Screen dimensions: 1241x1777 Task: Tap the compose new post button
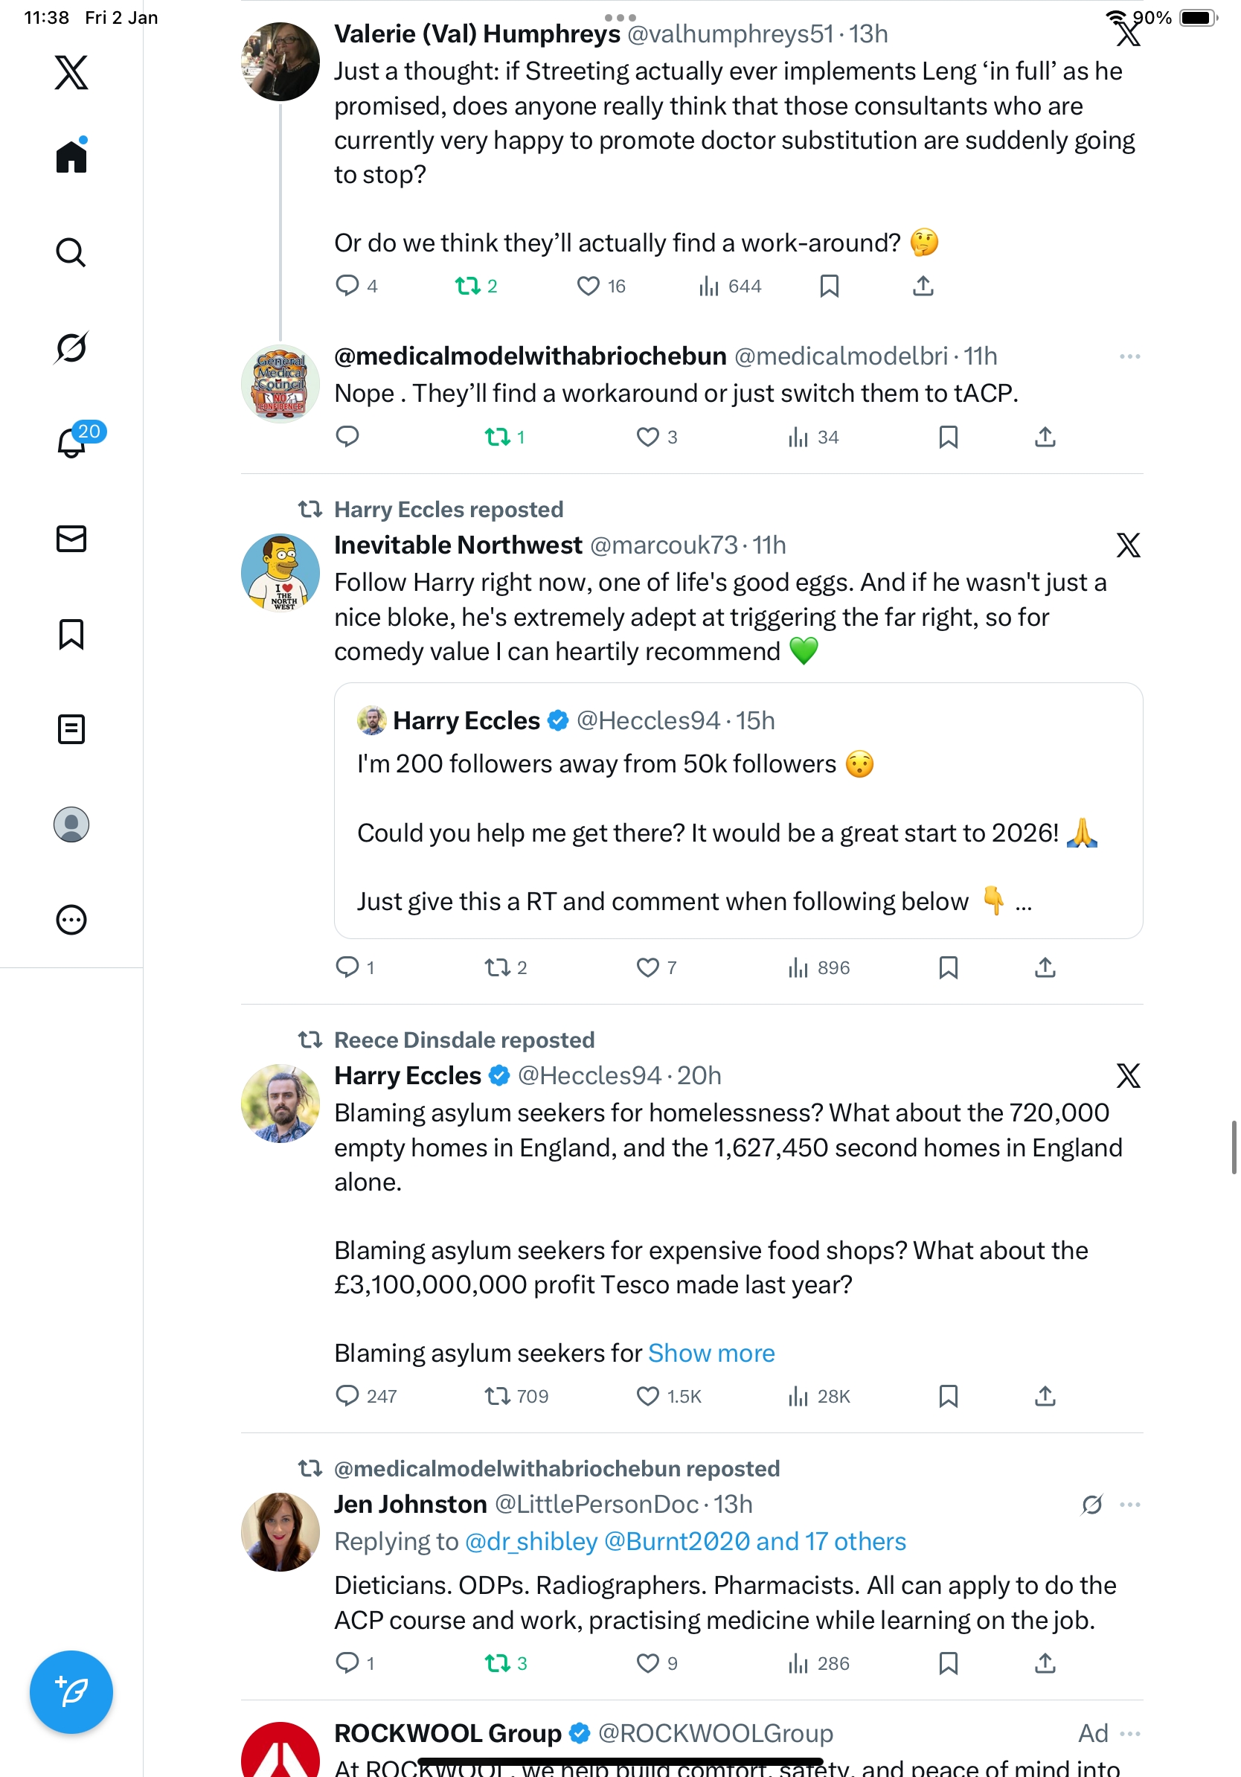[x=71, y=1691]
